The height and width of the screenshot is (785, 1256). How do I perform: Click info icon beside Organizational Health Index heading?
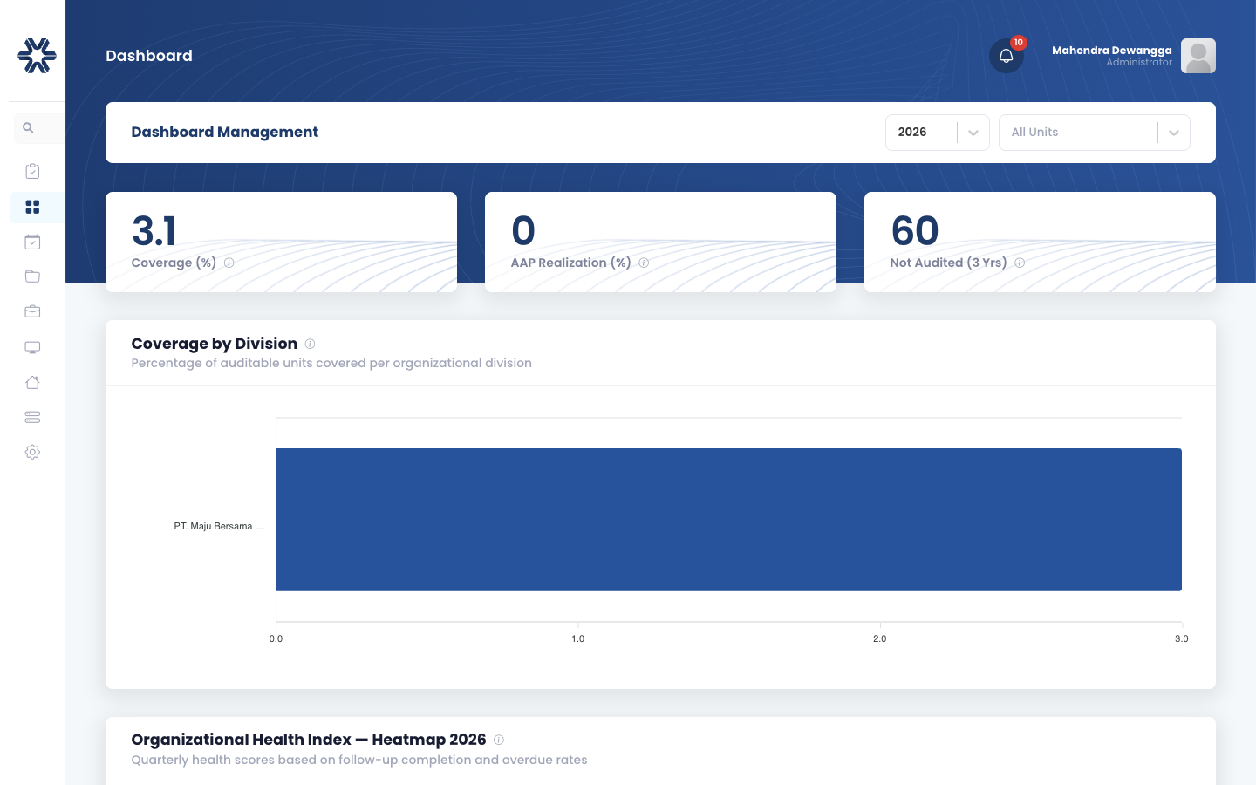499,740
